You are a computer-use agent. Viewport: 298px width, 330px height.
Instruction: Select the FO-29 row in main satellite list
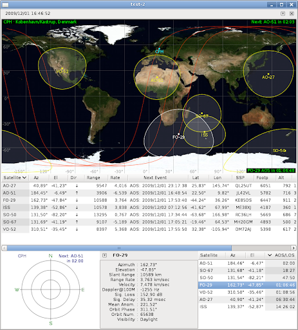[x=149, y=200]
